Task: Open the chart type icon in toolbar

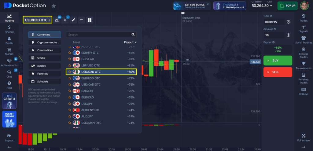Action: [57, 20]
